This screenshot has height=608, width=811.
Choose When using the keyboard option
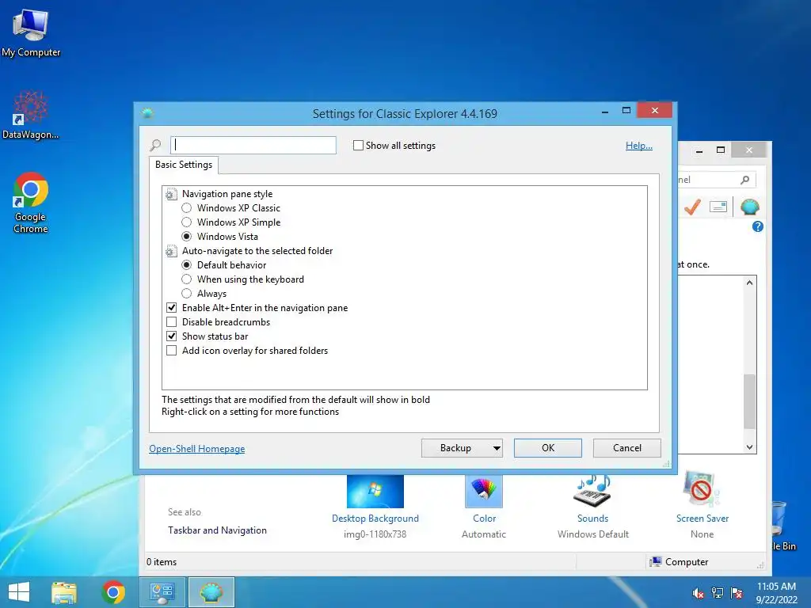coord(187,279)
